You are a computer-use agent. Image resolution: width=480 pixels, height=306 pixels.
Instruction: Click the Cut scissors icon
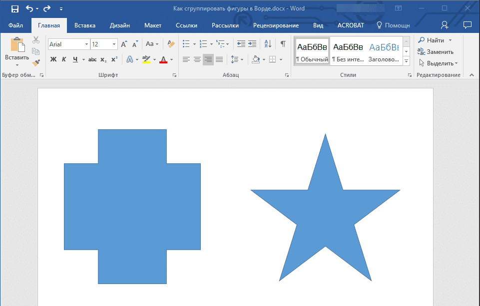pos(36,40)
